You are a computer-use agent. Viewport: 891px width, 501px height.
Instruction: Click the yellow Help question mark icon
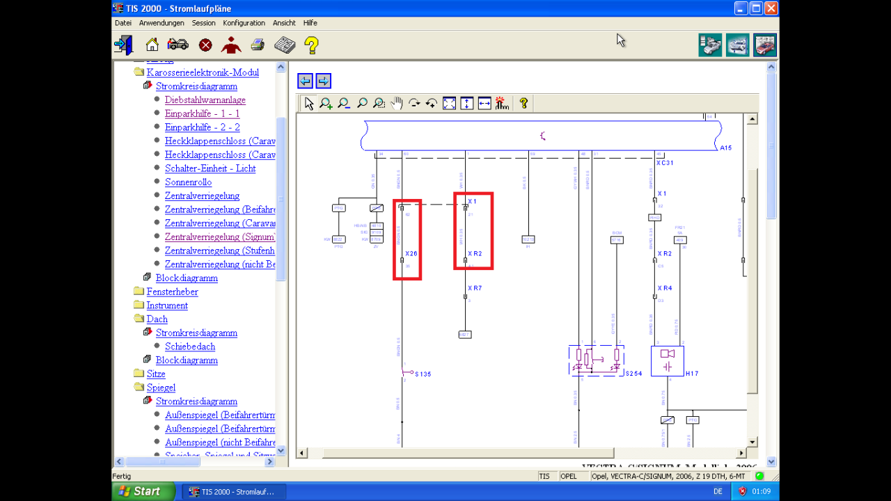[310, 44]
